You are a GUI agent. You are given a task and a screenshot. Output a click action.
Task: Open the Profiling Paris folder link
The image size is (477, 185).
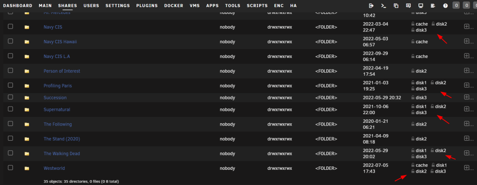coord(58,86)
